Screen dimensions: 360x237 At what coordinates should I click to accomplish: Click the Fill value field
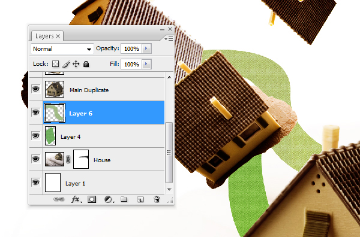pos(131,64)
